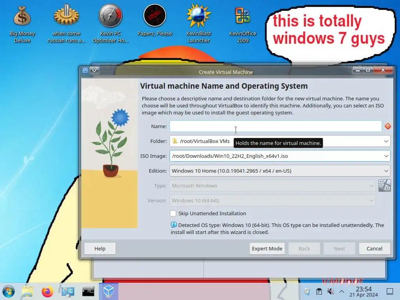Maximize the Create Virtual Machine window
This screenshot has height=300, width=400.
click(368, 70)
